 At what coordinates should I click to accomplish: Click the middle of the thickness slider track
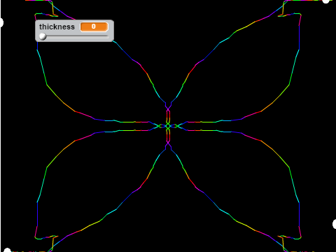click(74, 36)
